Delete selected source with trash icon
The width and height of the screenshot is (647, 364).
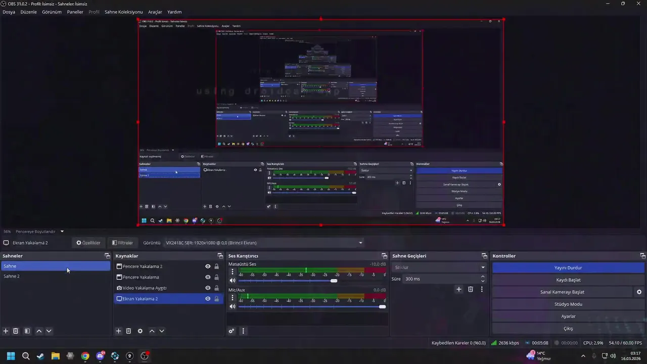[128, 331]
